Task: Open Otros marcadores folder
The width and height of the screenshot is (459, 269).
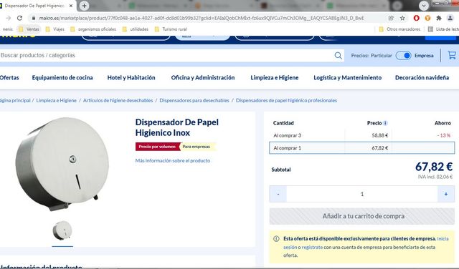Action: (399, 29)
